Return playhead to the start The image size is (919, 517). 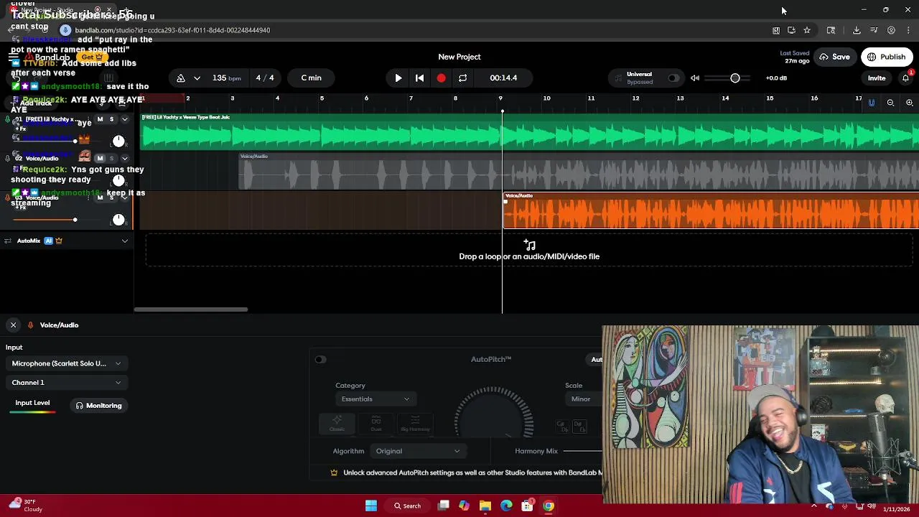coord(419,78)
